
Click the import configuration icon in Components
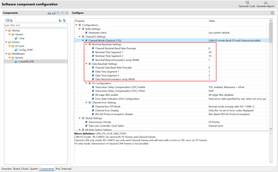point(49,13)
